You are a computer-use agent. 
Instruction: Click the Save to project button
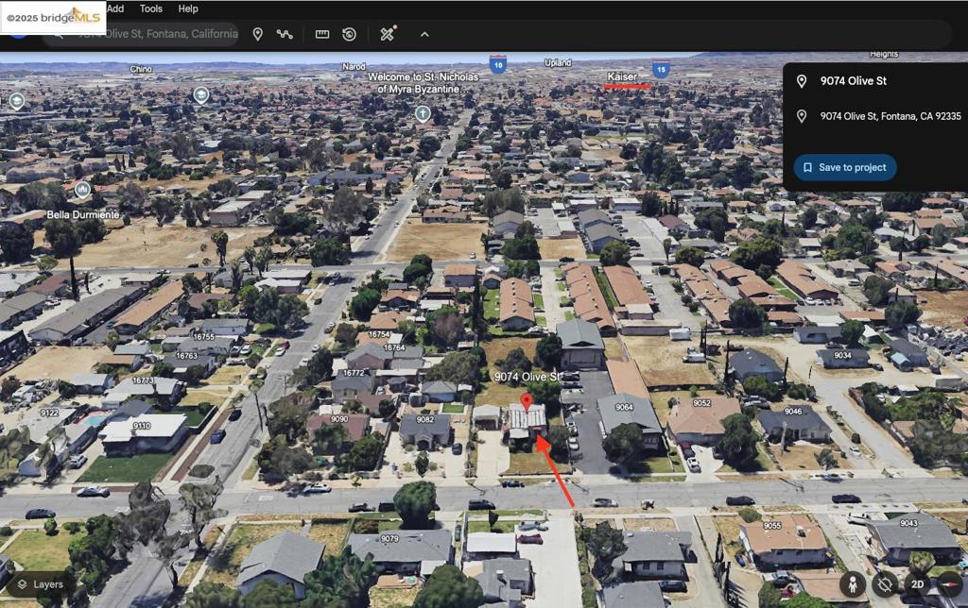(844, 167)
